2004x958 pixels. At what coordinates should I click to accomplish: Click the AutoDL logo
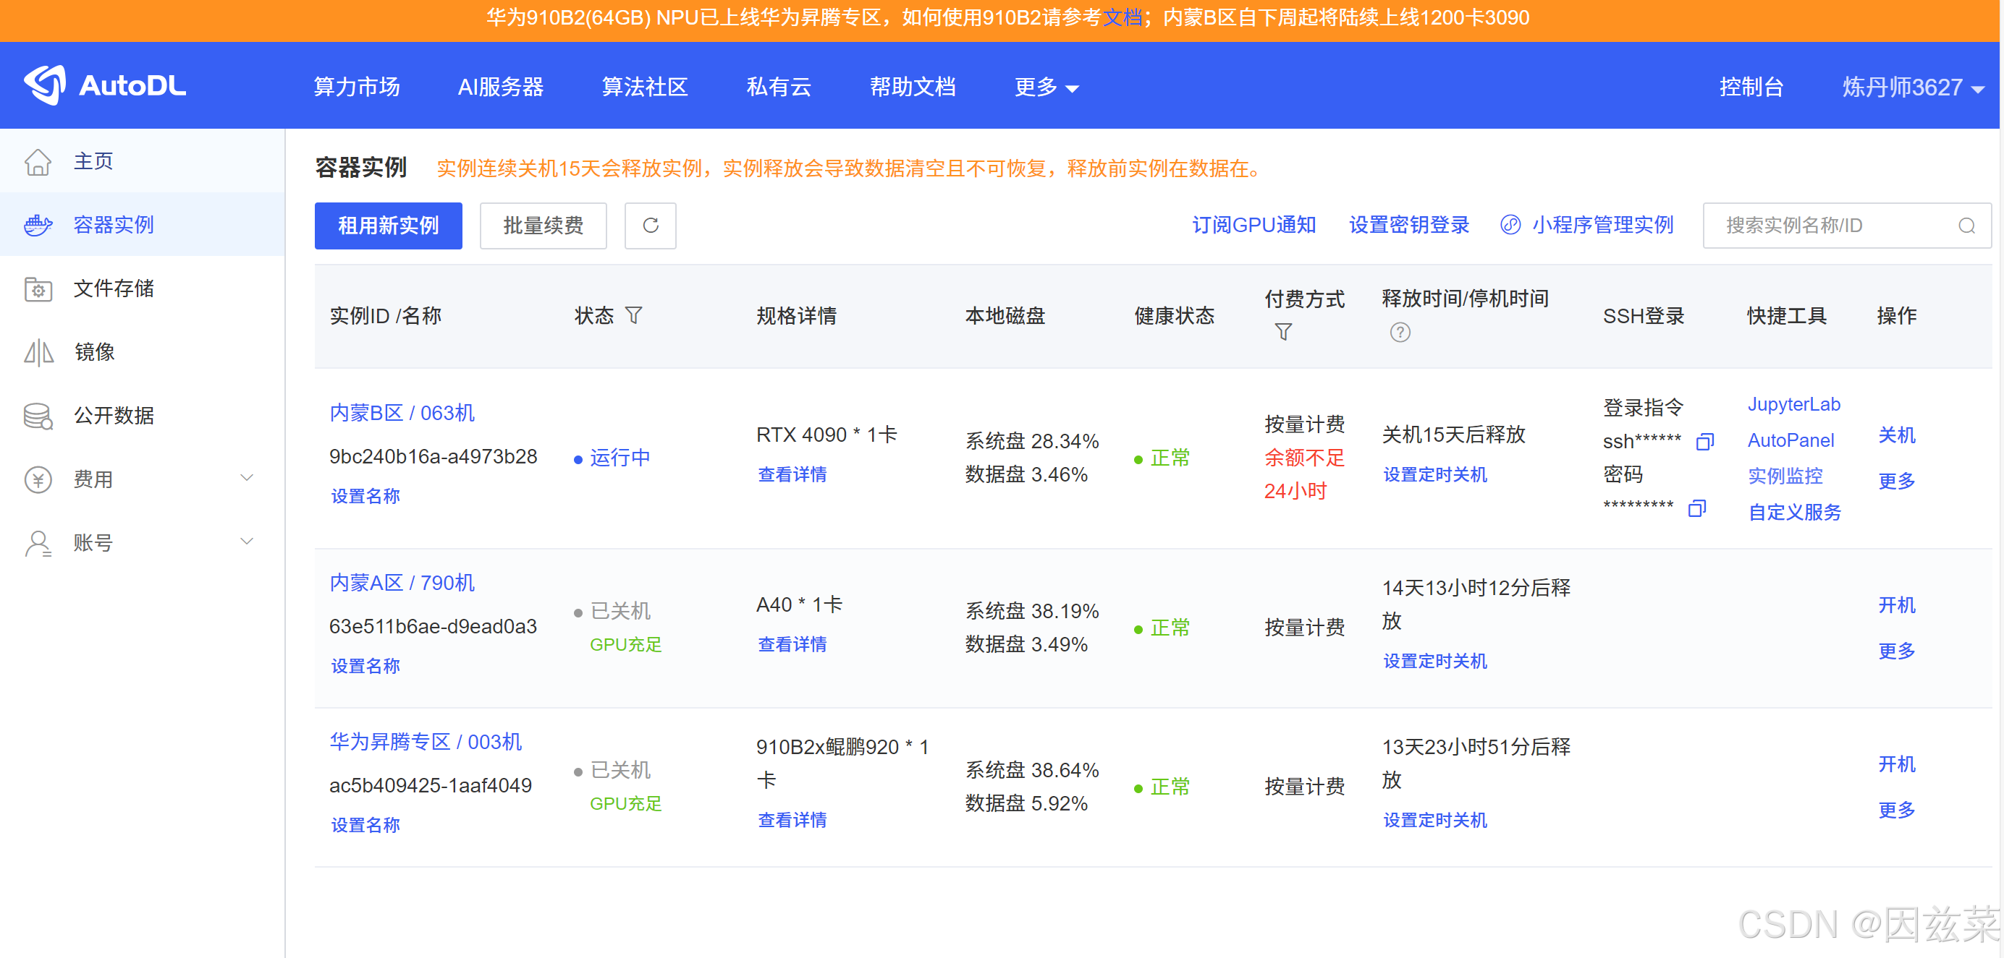[x=105, y=85]
